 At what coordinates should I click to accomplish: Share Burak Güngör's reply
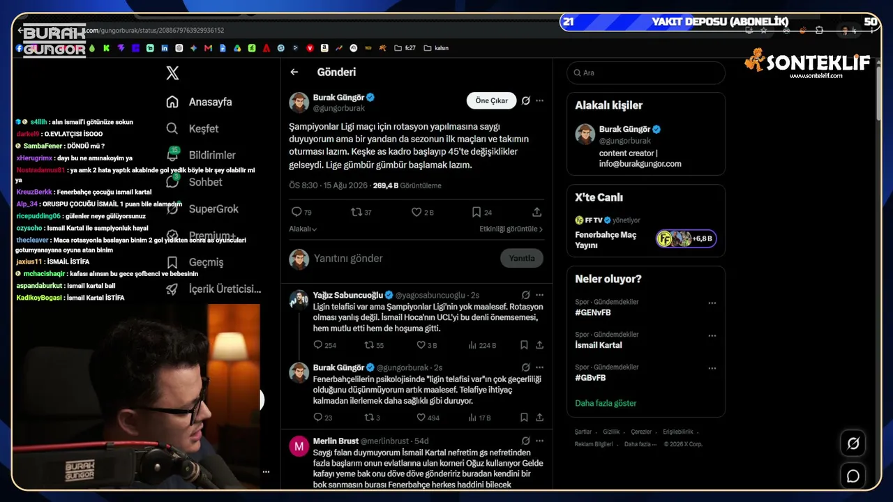[539, 418]
